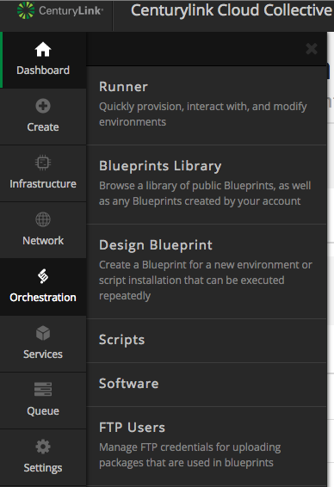334x487 pixels.
Task: Select Design Blueprint entry
Action: [207, 271]
